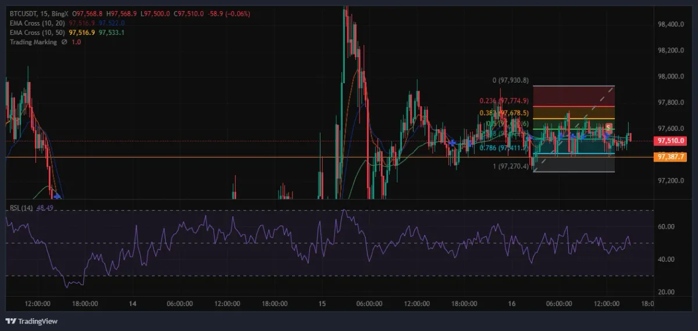The width and height of the screenshot is (698, 331).
Task: Click the 98,400.0 price axis label
Action: point(670,24)
